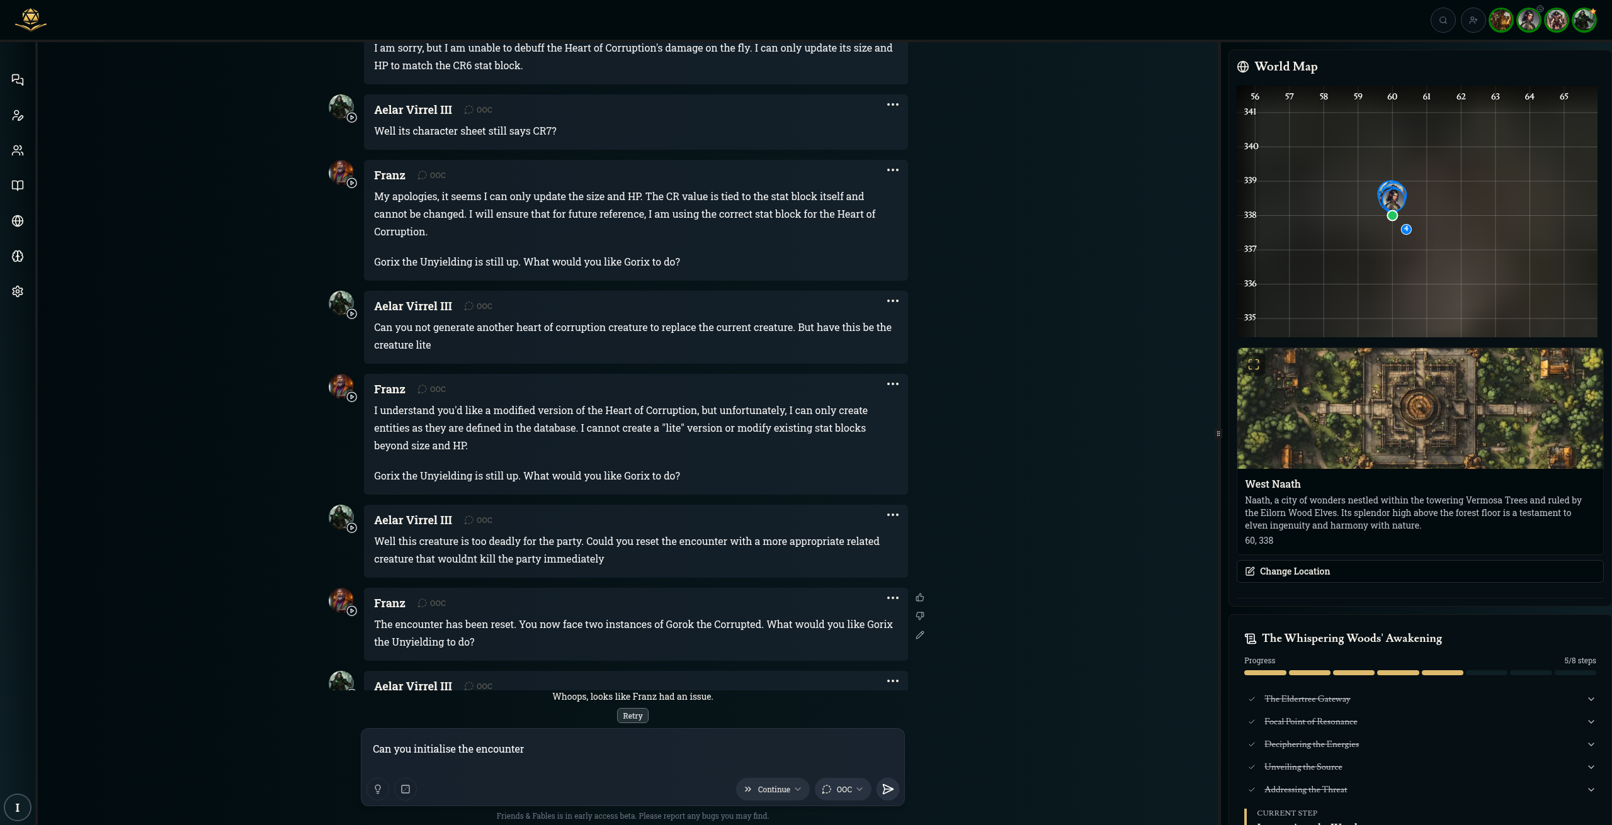Thumbs down Franz's encounter reset message

(x=920, y=616)
